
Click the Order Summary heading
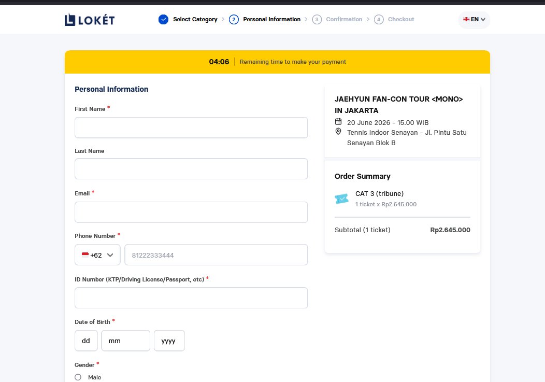point(363,176)
